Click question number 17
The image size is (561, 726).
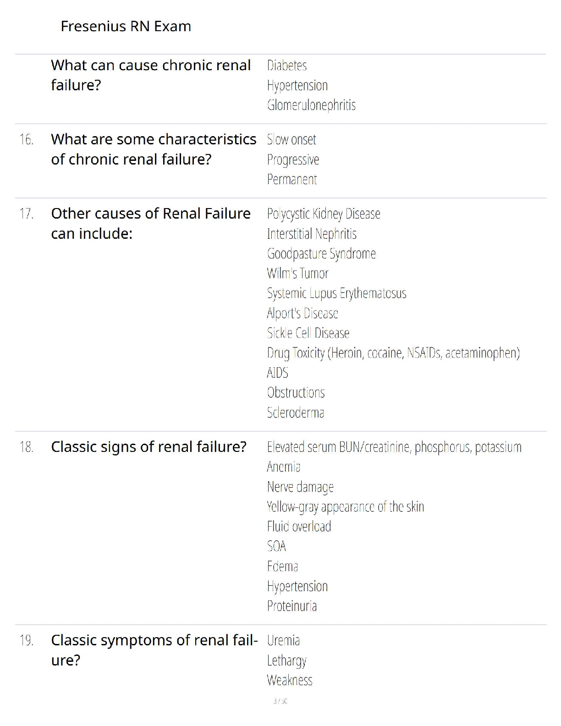coord(27,214)
